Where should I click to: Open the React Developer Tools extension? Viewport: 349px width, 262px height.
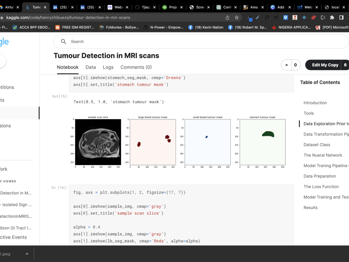coord(304,17)
